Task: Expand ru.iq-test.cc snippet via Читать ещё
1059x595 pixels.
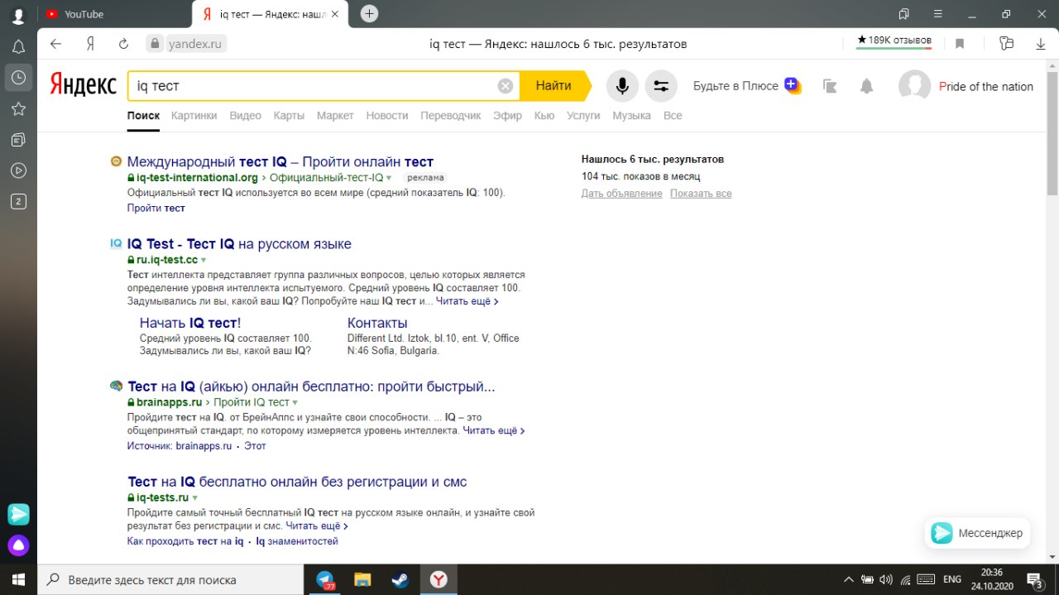Action: 467,301
